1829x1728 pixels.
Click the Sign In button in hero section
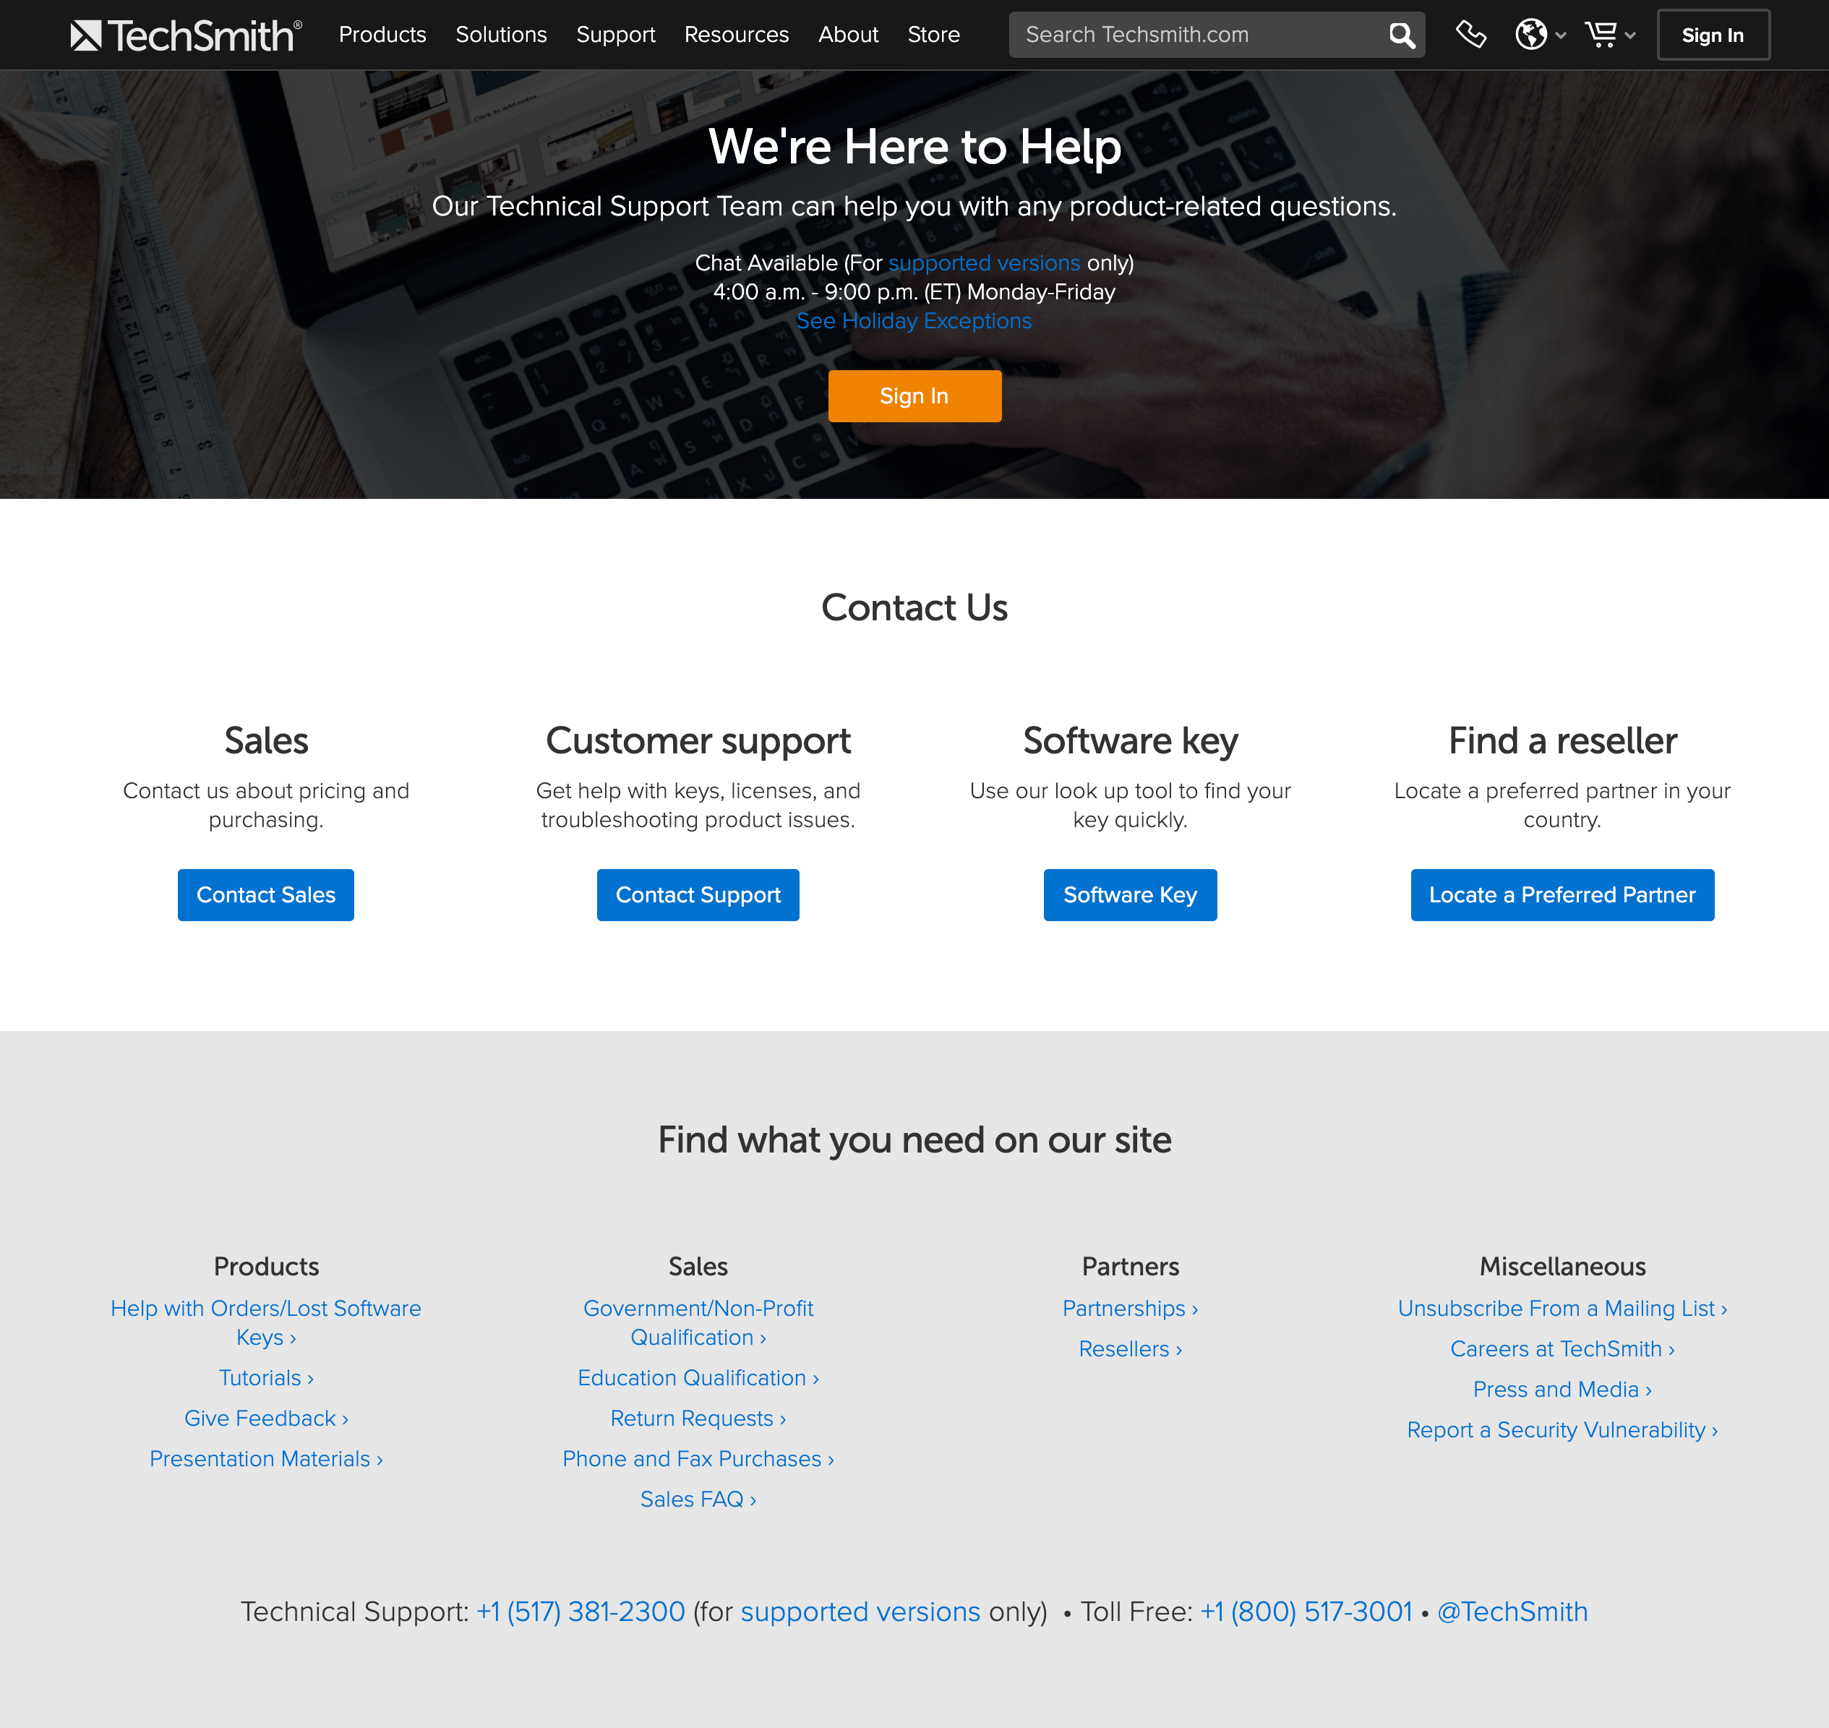coord(915,395)
